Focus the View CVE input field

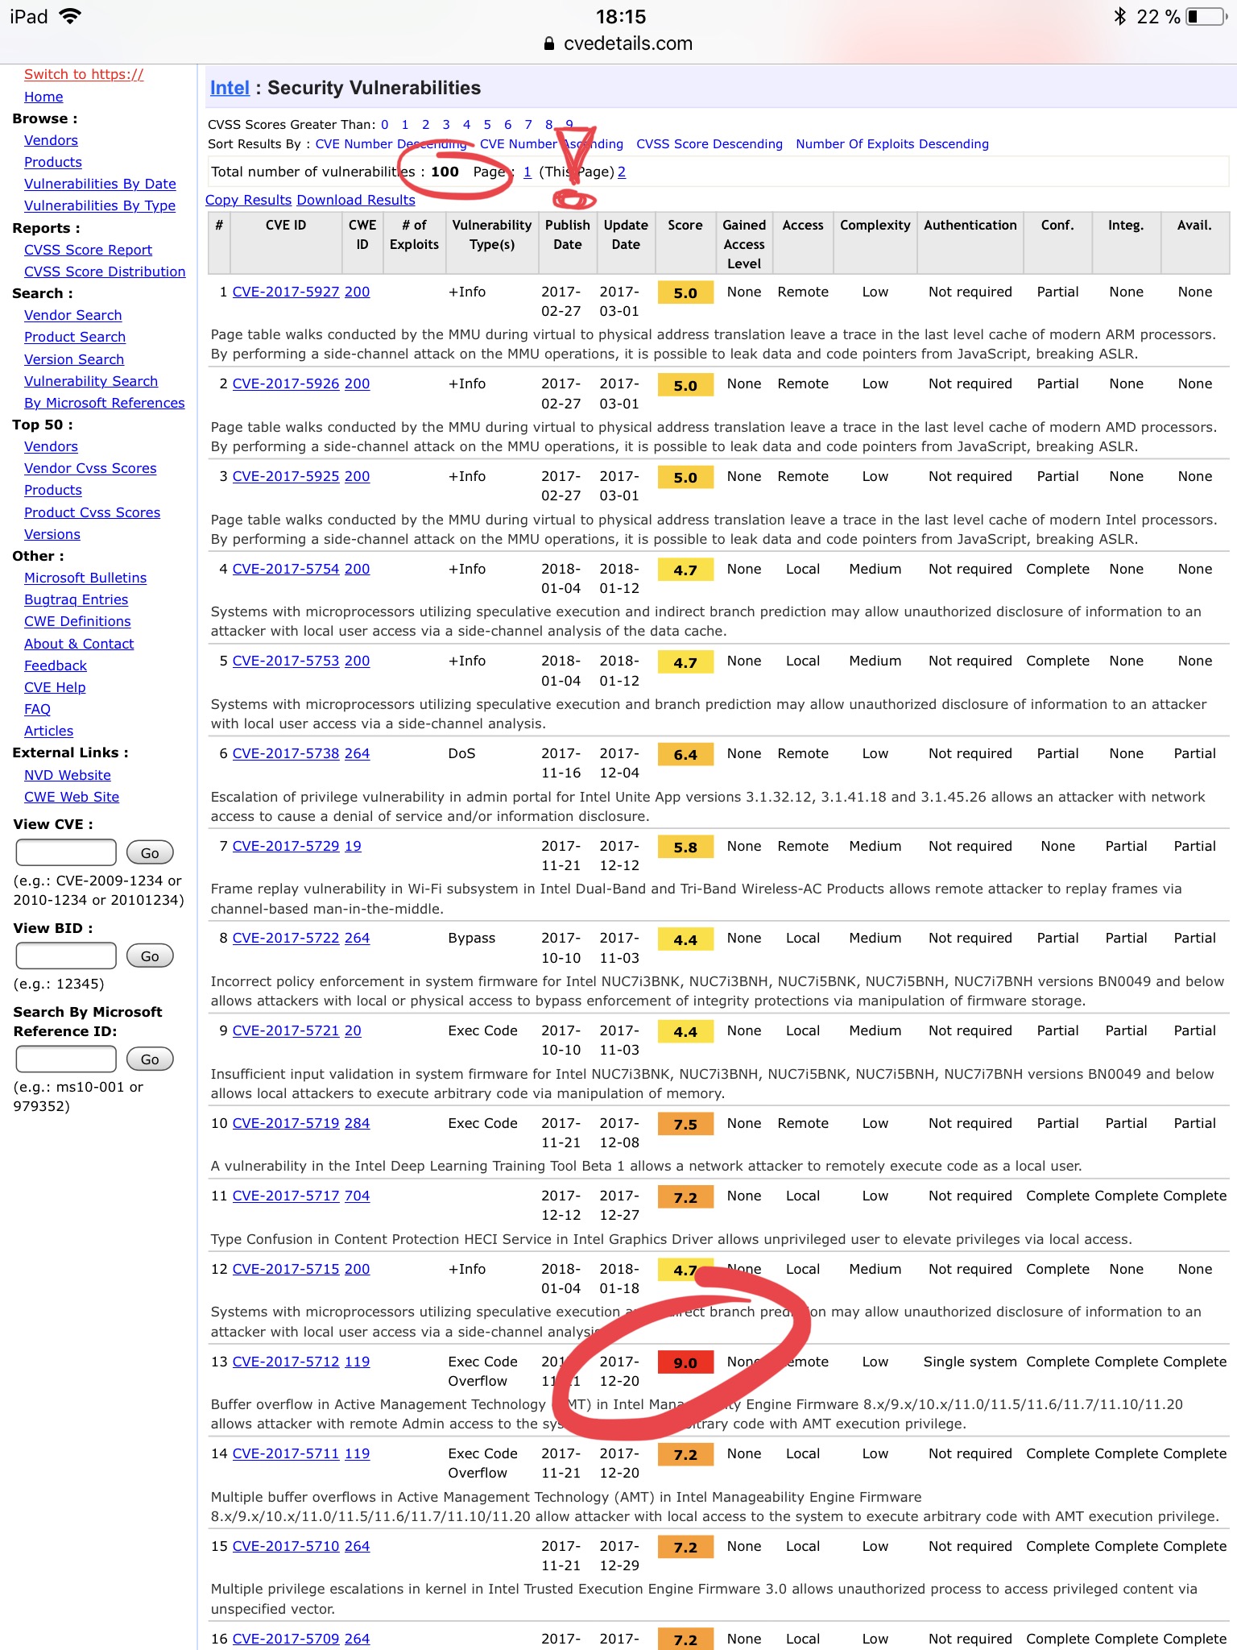tap(66, 852)
